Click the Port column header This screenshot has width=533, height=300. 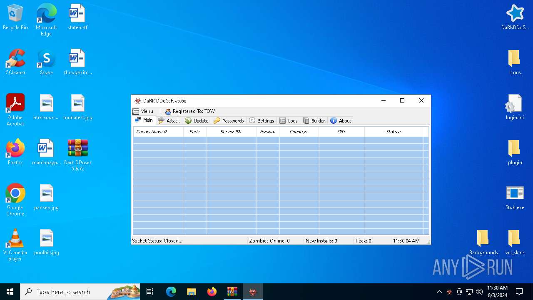coord(195,132)
